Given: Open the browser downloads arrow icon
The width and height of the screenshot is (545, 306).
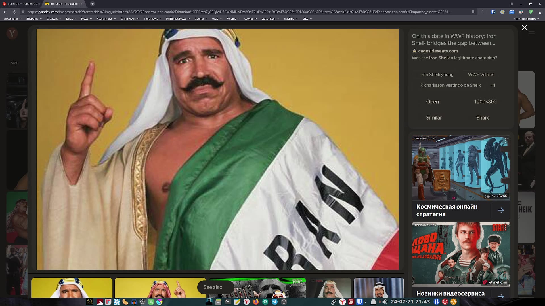Looking at the screenshot, I should click(x=540, y=12).
